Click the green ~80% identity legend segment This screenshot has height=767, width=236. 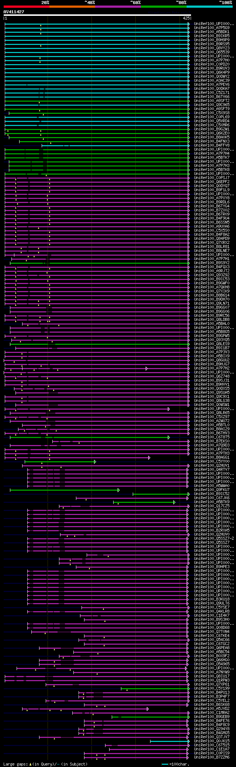click(x=164, y=6)
